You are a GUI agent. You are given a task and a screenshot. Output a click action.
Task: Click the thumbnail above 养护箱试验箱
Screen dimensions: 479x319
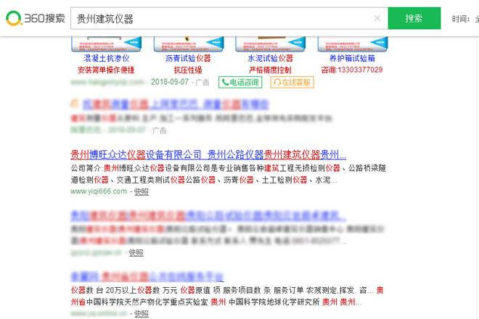pos(352,43)
